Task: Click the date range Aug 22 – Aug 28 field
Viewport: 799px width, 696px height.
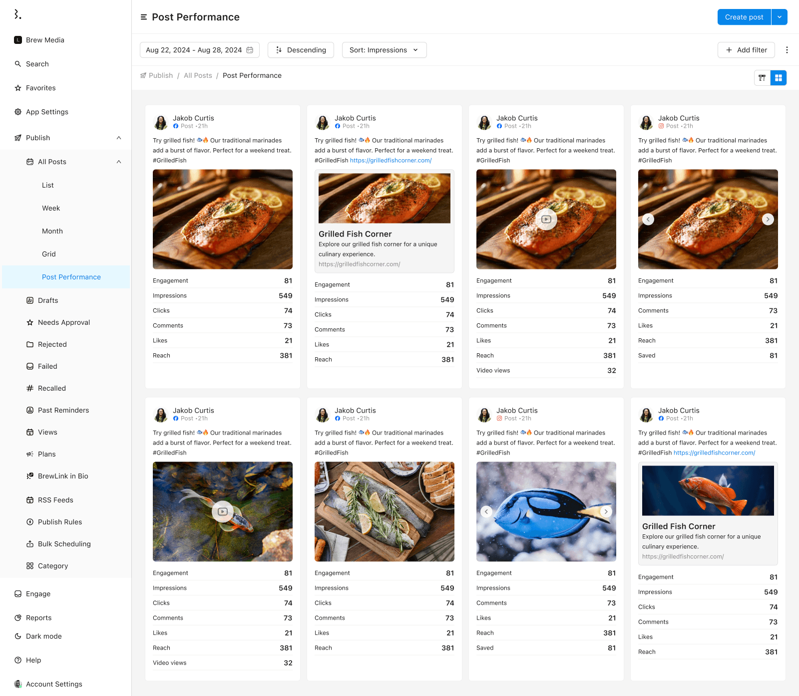Action: 199,50
